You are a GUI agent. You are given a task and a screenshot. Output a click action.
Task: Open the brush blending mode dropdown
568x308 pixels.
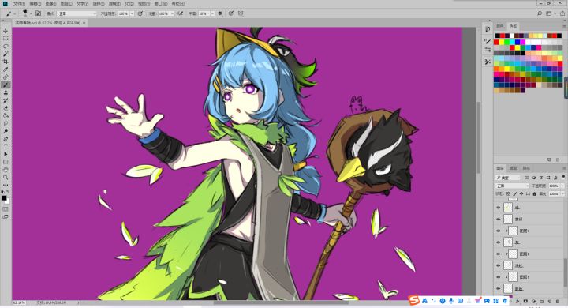[x=77, y=13]
